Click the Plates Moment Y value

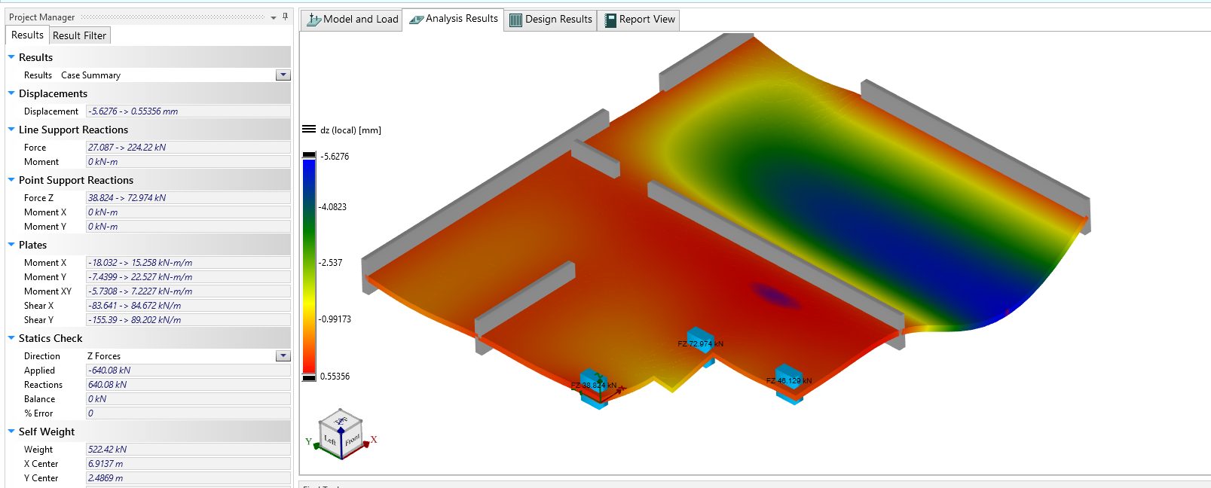click(x=188, y=277)
